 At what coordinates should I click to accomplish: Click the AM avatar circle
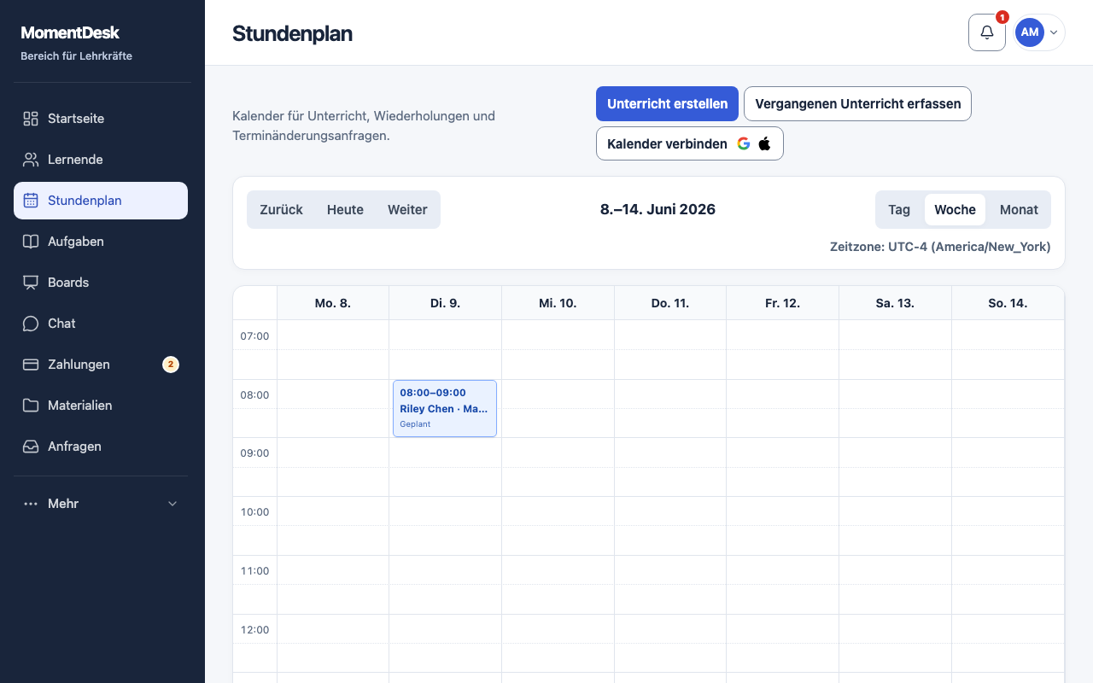[x=1030, y=32]
